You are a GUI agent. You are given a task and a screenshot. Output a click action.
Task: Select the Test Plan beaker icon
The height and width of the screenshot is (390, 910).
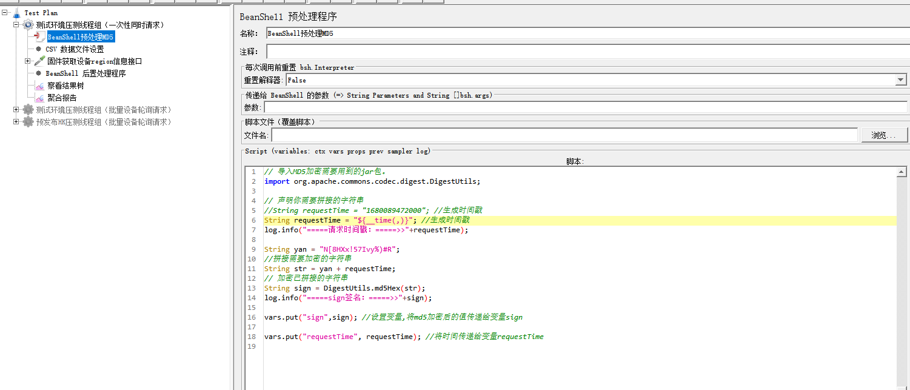tap(16, 12)
